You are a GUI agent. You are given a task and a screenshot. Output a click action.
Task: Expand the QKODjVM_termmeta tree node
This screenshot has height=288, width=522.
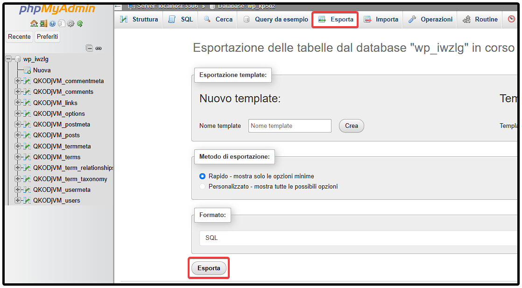pos(17,146)
